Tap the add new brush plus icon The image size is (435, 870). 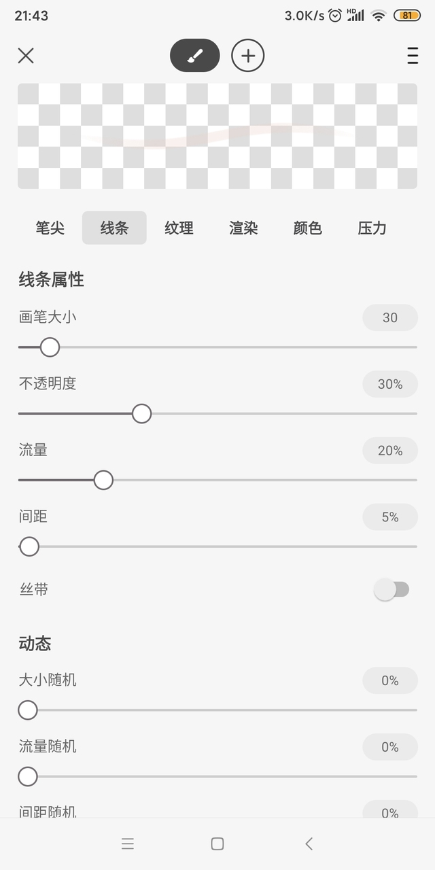tap(248, 56)
